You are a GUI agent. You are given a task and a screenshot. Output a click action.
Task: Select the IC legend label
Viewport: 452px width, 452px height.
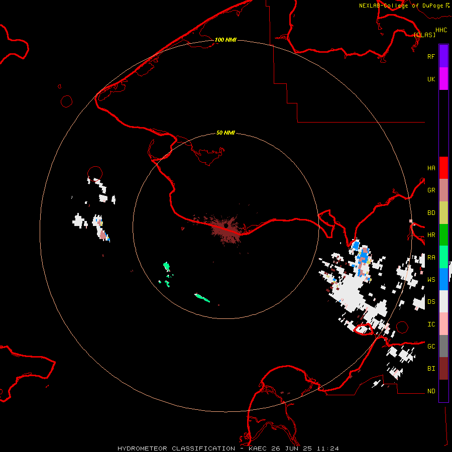(x=431, y=324)
